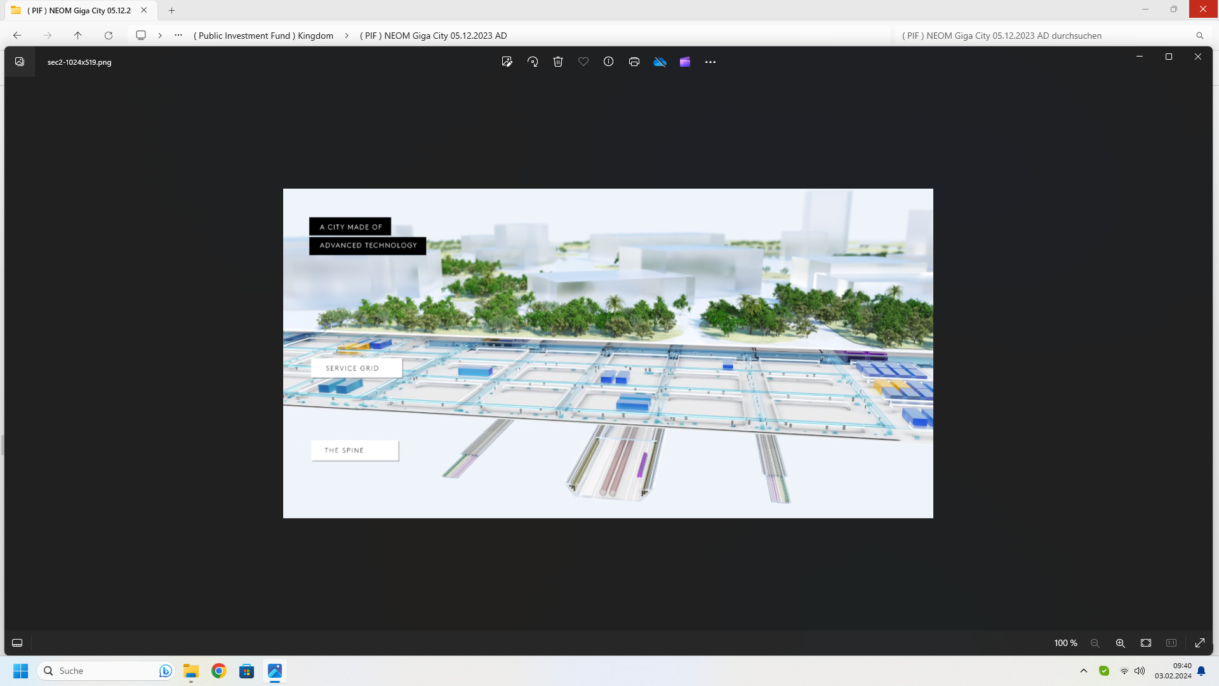
Task: Expand the chevron after the PC icon
Action: 160,36
